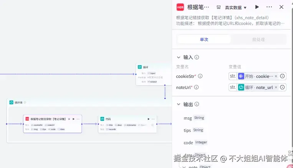Click the info icon next to cookieStr
The image size is (293, 168).
pos(200,76)
